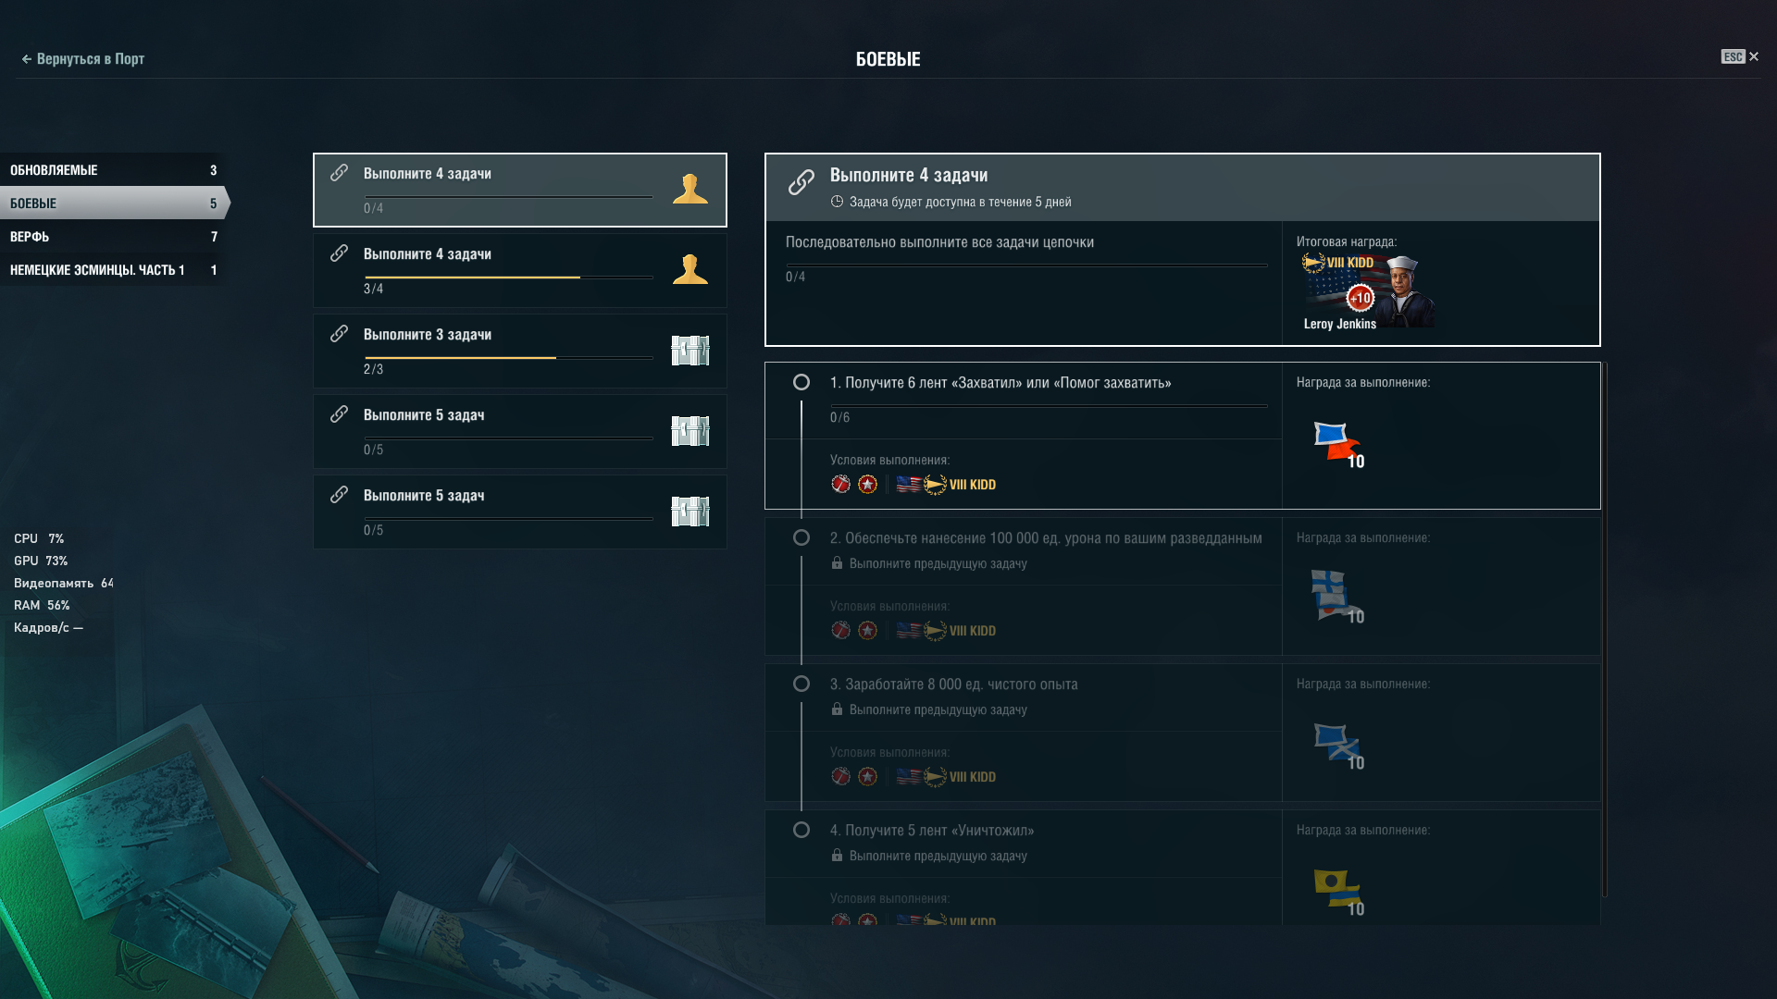This screenshot has height=999, width=1777.
Task: Open the ВЕРФЬ category
Action: (112, 237)
